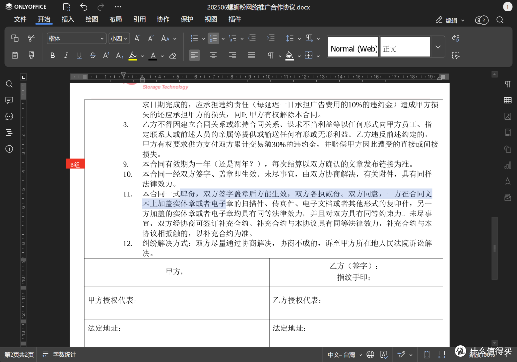Switch to the 保护 tab

(187, 20)
